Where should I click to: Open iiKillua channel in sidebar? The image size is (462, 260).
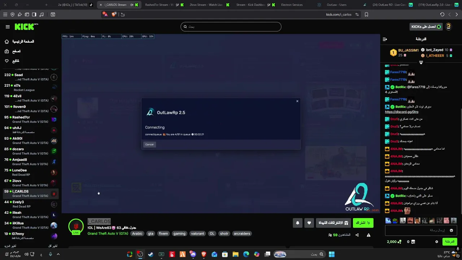click(x=30, y=225)
